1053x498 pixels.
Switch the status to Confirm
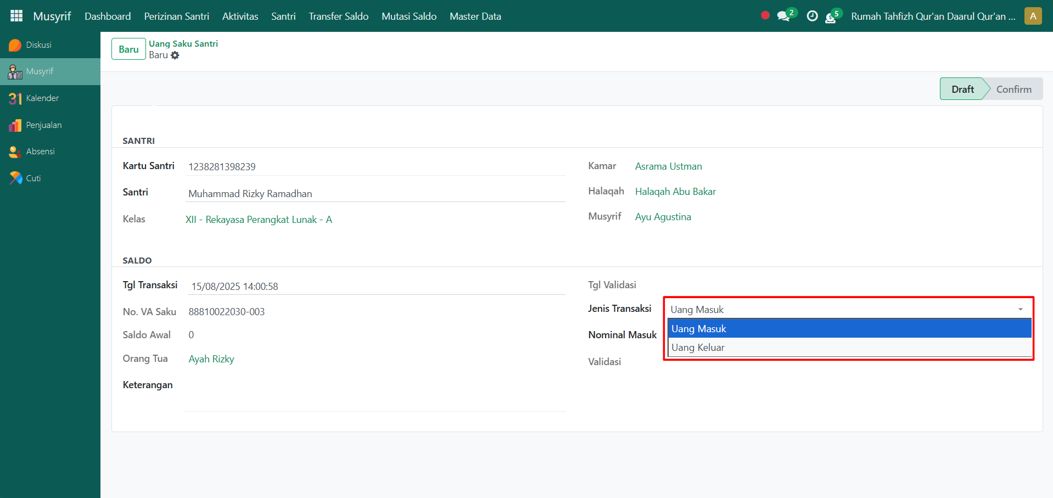click(1013, 89)
